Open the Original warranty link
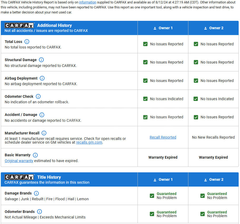Image resolution: width=240 pixels, height=224 pixels. 19,161
